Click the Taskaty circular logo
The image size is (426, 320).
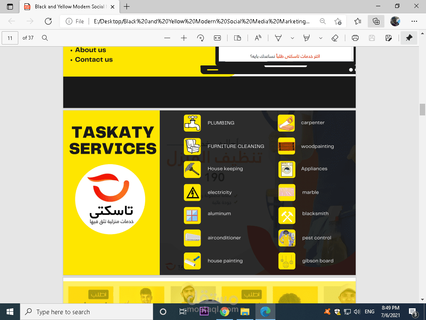(110, 199)
